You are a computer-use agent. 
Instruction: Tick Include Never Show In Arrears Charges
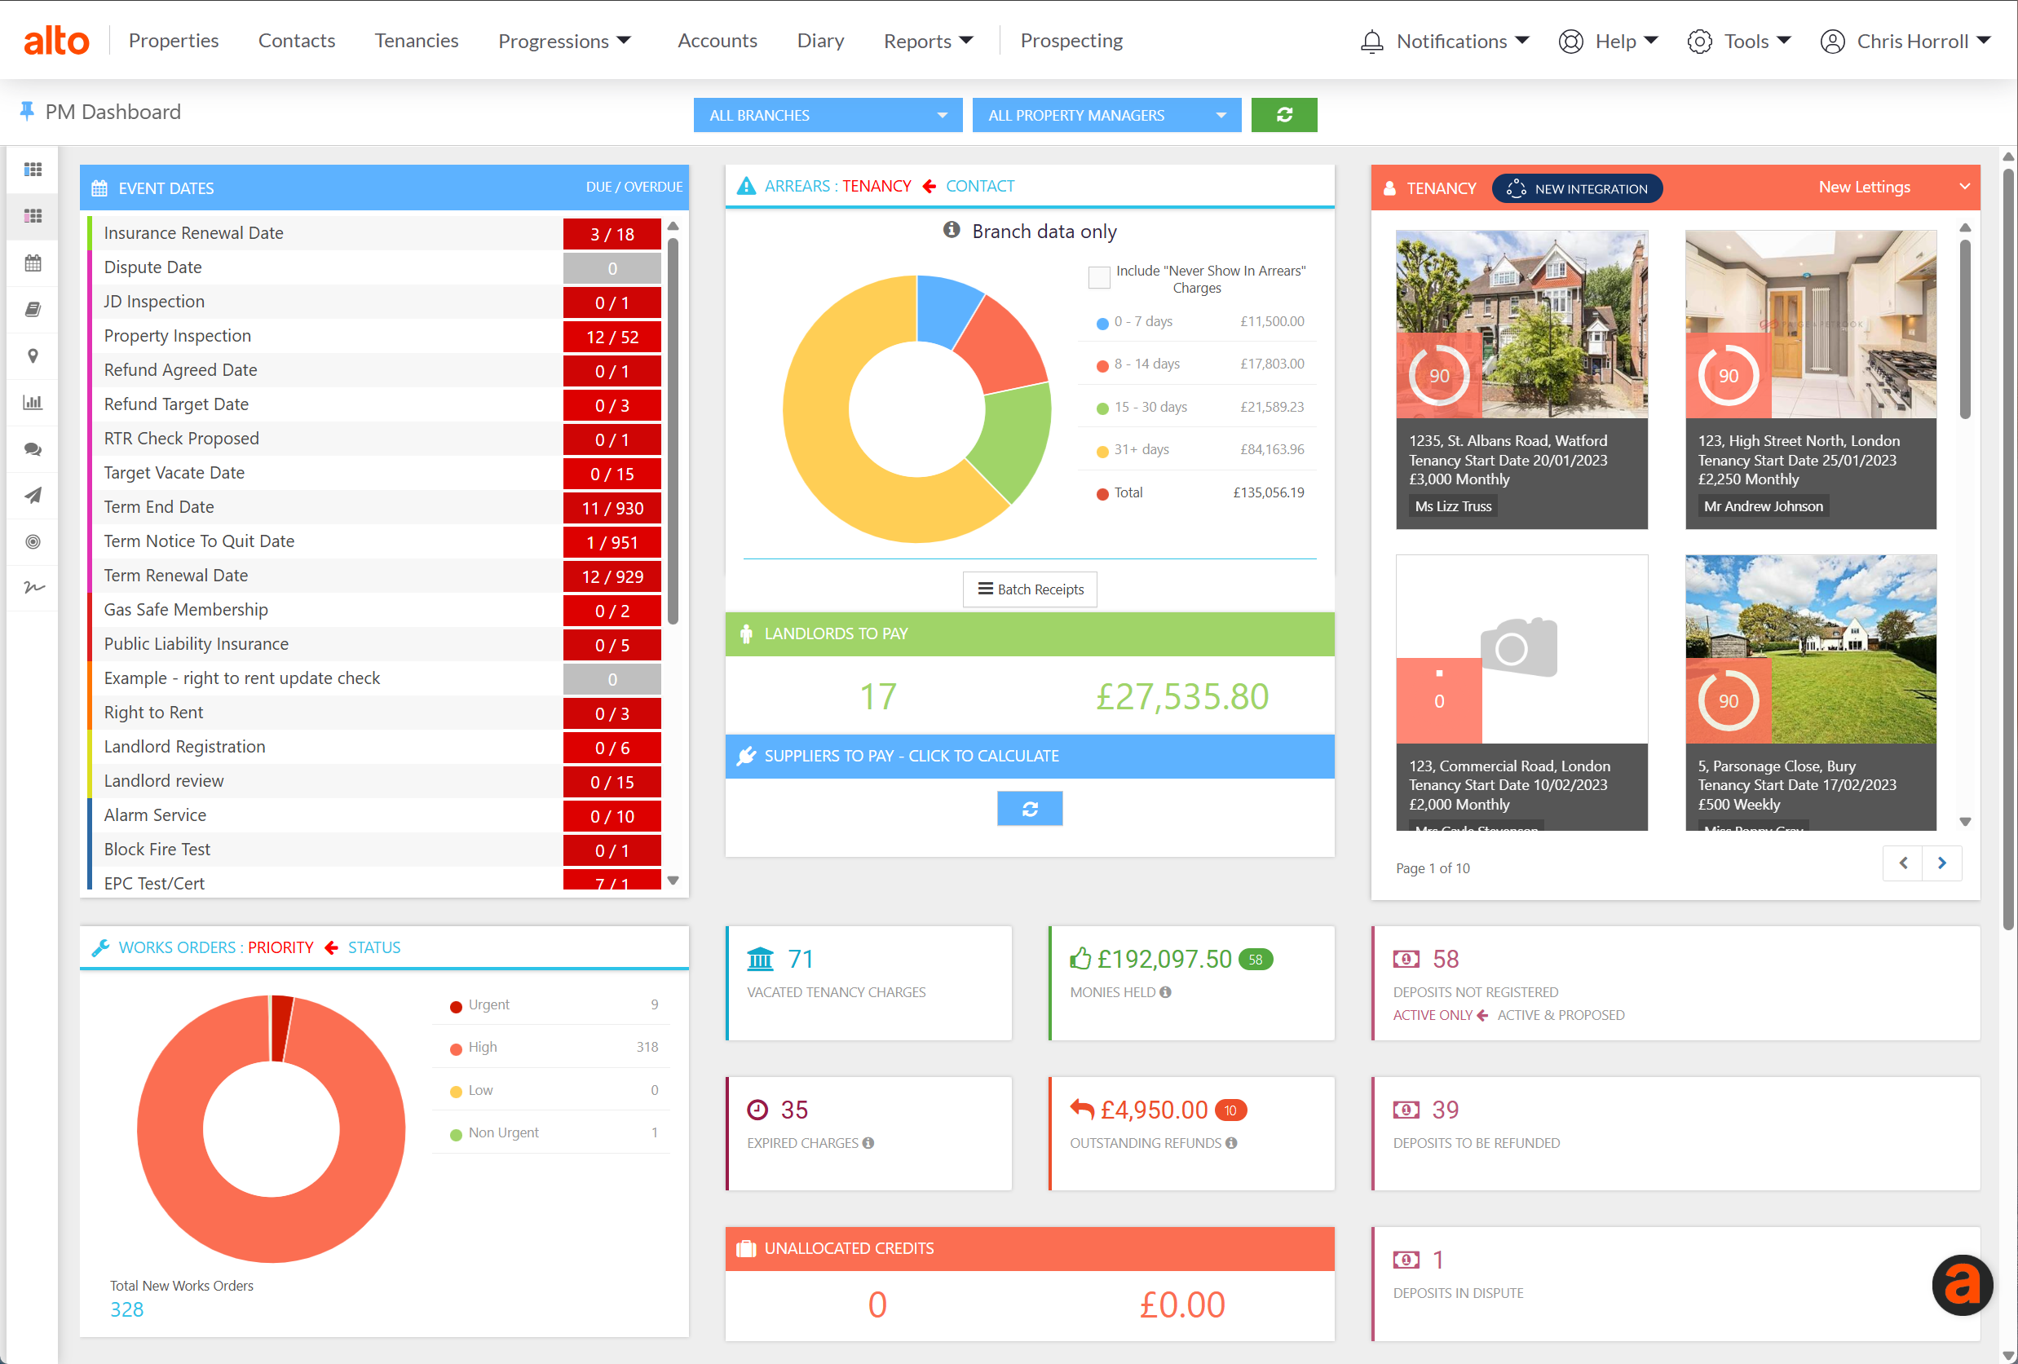pyautogui.click(x=1099, y=277)
